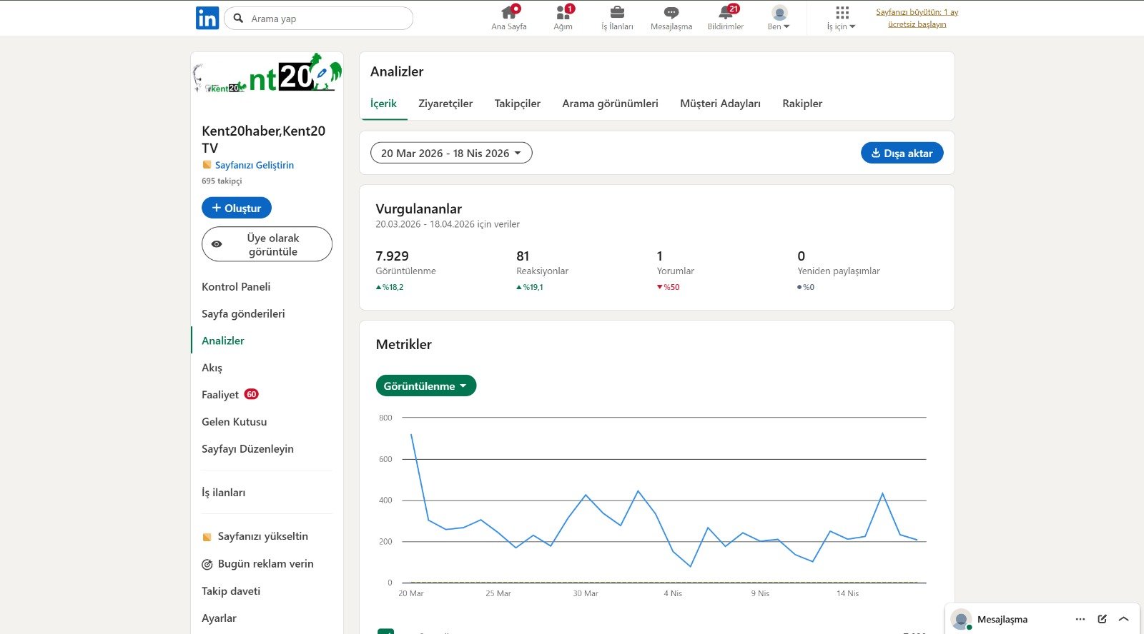Open the date range dropdown 20 Mar 2026
This screenshot has width=1144, height=634.
pos(451,153)
